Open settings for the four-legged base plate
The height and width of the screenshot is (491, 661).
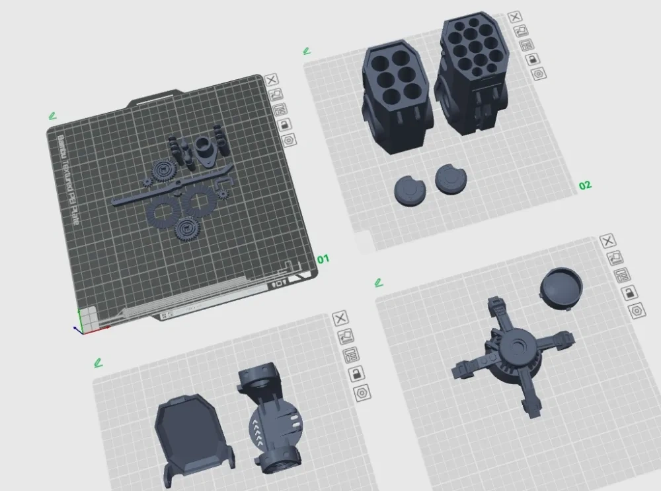(637, 311)
